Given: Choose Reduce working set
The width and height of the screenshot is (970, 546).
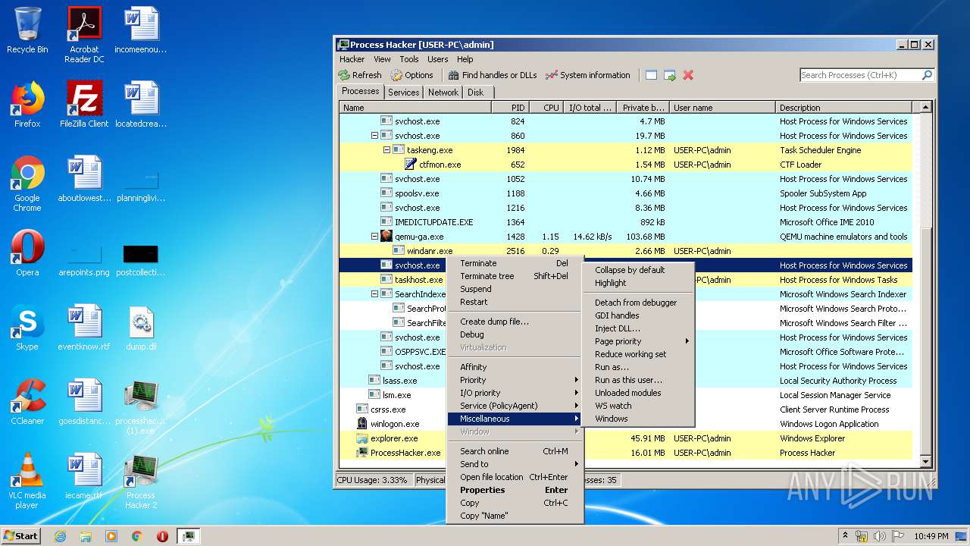Looking at the screenshot, I should tap(637, 354).
